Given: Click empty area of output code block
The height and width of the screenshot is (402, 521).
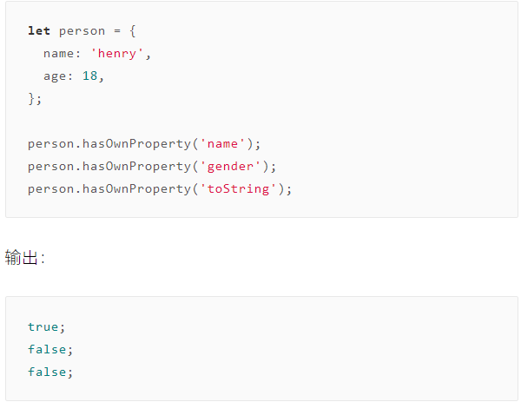Looking at the screenshot, I should 299,349.
